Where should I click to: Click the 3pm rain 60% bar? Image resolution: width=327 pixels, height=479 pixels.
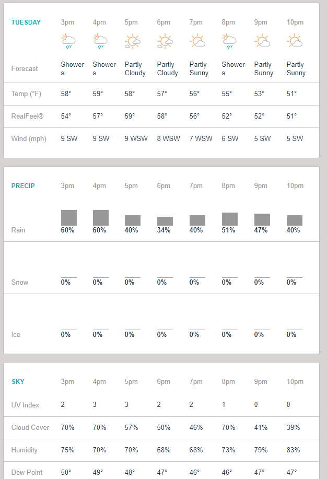point(69,218)
